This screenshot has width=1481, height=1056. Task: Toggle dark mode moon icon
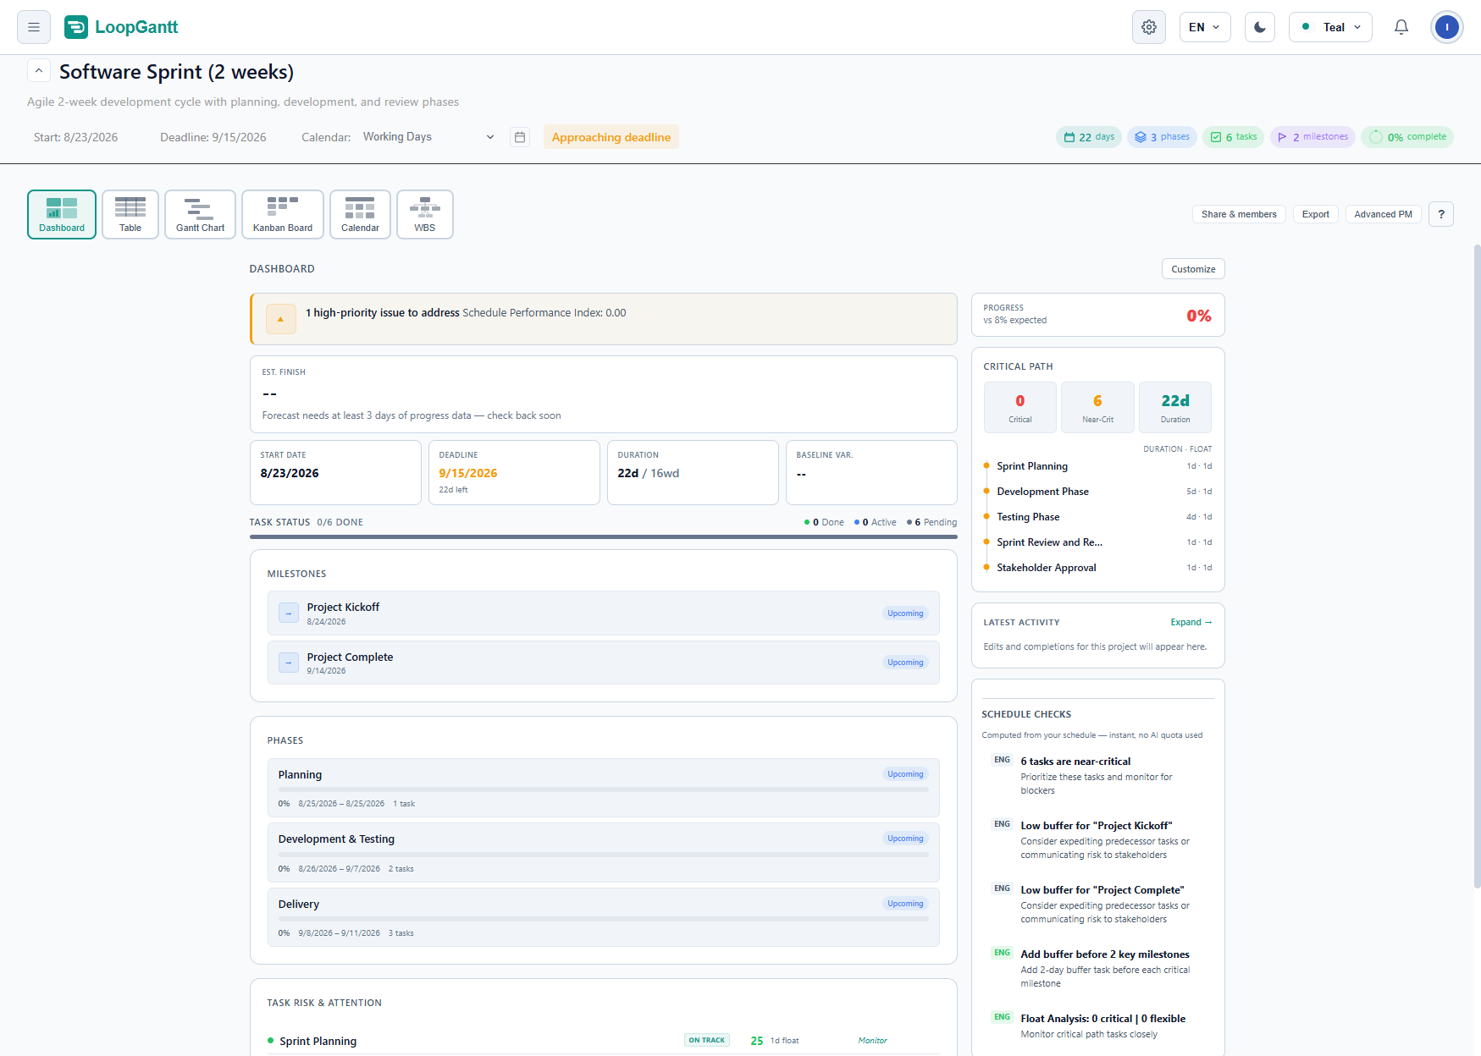pyautogui.click(x=1260, y=27)
